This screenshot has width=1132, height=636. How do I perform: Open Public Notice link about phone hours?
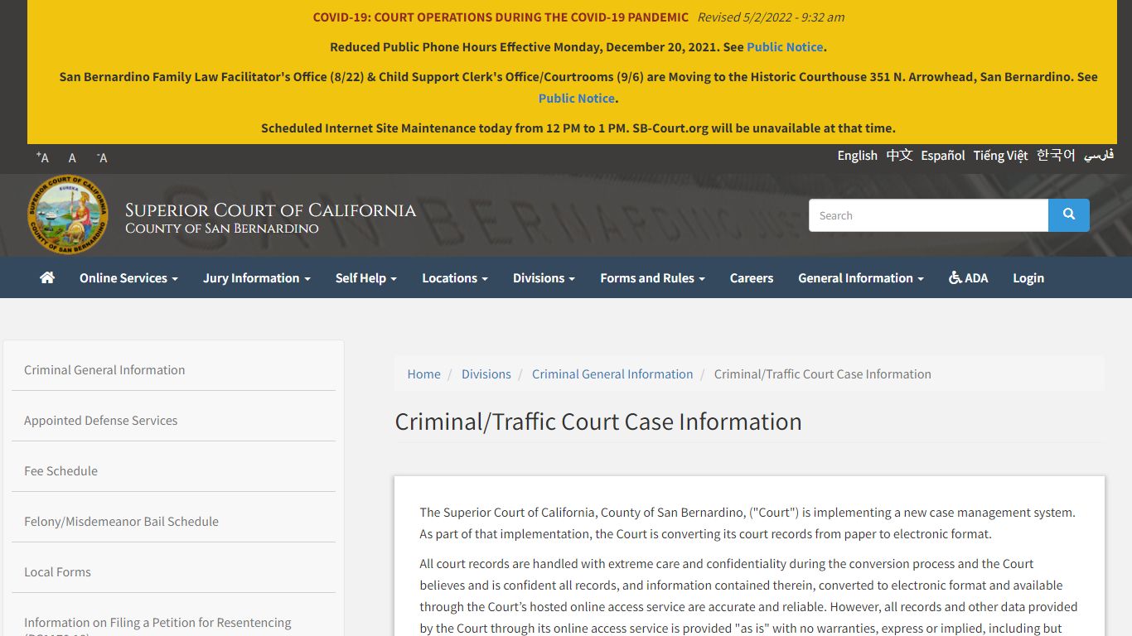pos(785,47)
